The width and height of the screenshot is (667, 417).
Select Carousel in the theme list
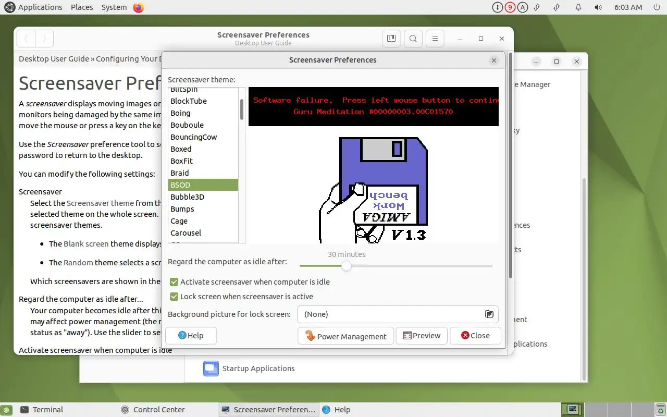click(x=203, y=233)
